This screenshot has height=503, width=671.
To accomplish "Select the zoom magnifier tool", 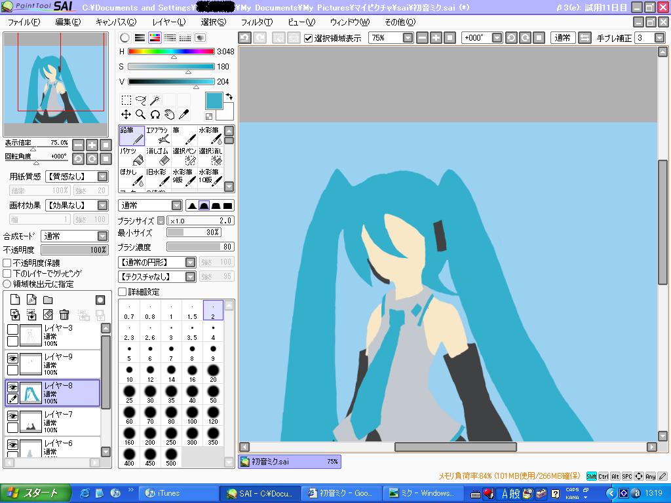I will [x=140, y=114].
